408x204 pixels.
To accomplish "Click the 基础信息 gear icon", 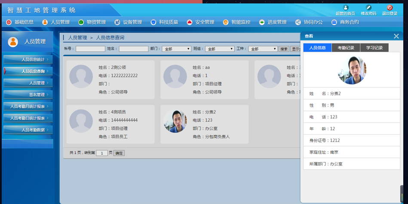I will (9, 22).
